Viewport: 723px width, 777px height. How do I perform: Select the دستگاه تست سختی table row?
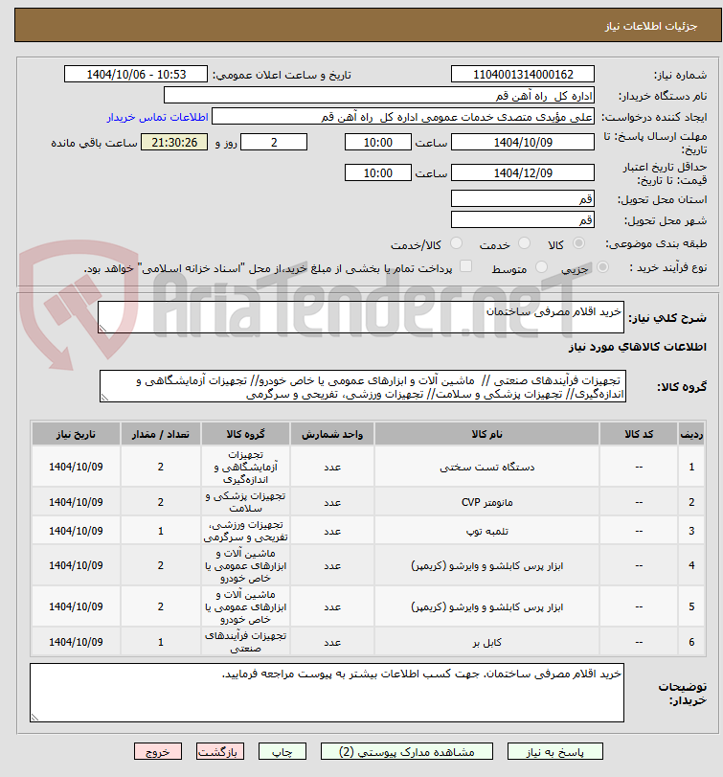pyautogui.click(x=368, y=467)
